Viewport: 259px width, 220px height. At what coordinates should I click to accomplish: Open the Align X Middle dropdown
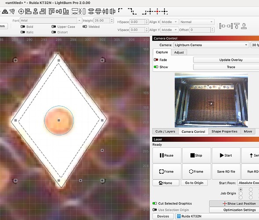click(169, 22)
